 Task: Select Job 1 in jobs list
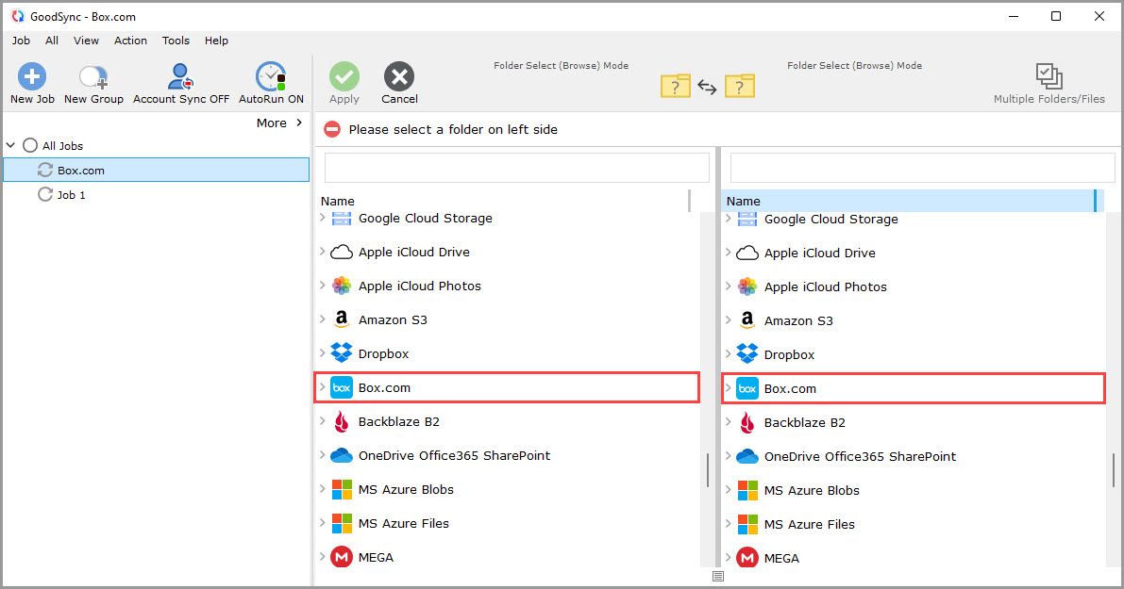(157, 195)
